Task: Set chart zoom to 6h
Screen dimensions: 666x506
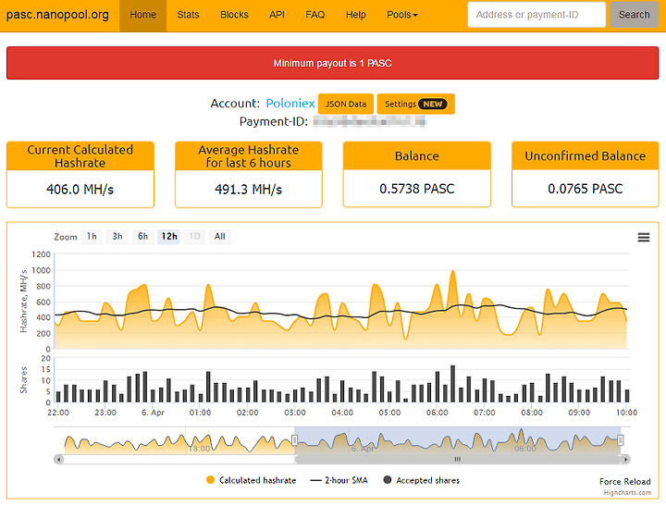Action: pyautogui.click(x=142, y=237)
